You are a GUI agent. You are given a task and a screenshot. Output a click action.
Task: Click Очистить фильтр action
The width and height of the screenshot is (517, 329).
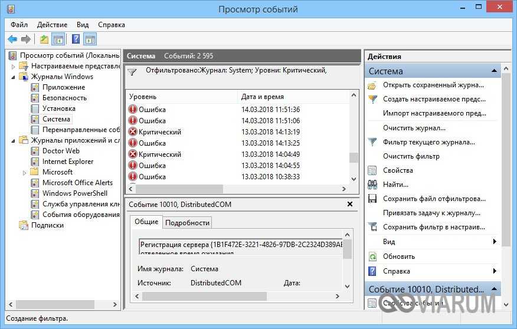[411, 156]
